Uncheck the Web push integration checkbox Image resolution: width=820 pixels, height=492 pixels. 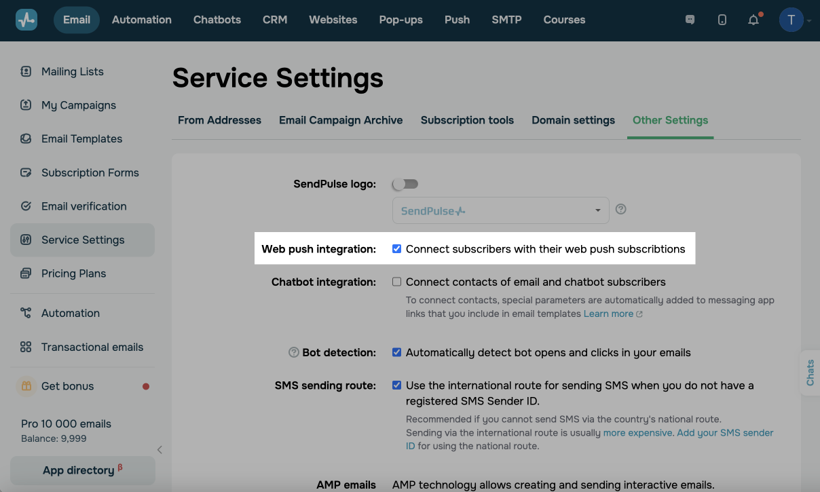(397, 249)
